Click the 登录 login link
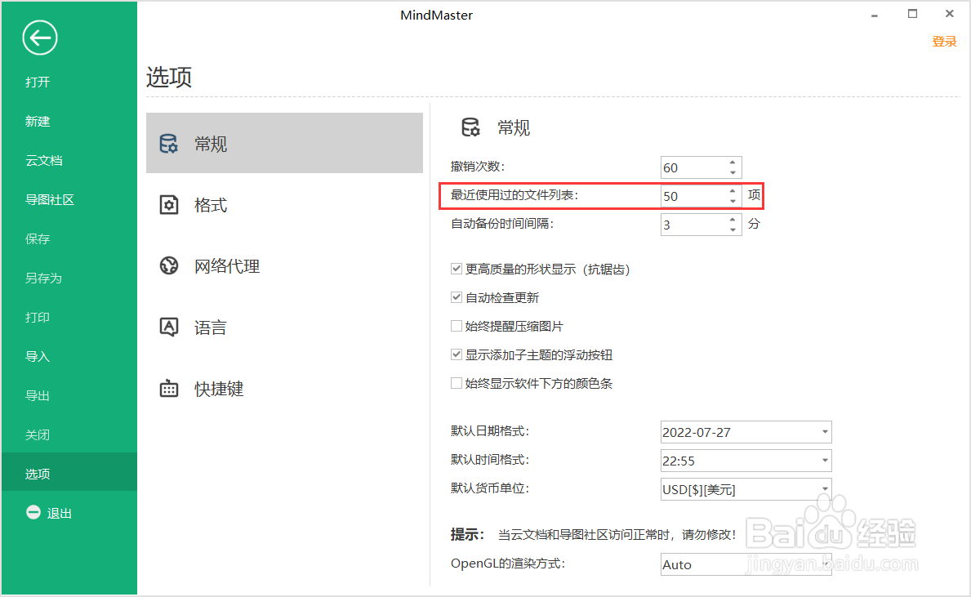Image resolution: width=971 pixels, height=597 pixels. (x=944, y=42)
